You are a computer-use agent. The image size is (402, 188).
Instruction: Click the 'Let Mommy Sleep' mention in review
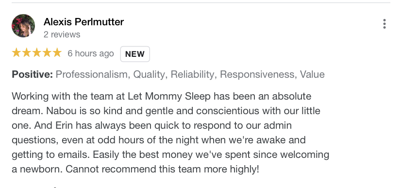[x=169, y=97]
